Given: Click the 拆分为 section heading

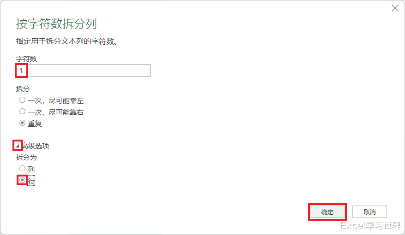Looking at the screenshot, I should 26,158.
